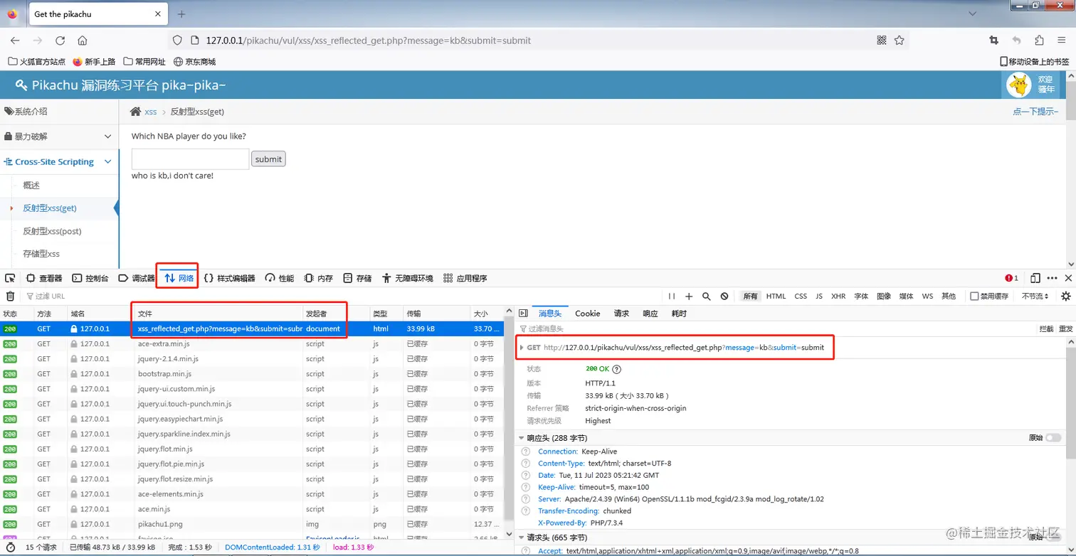Click the 过滤消息头 filter field
The image size is (1076, 556).
[776, 329]
